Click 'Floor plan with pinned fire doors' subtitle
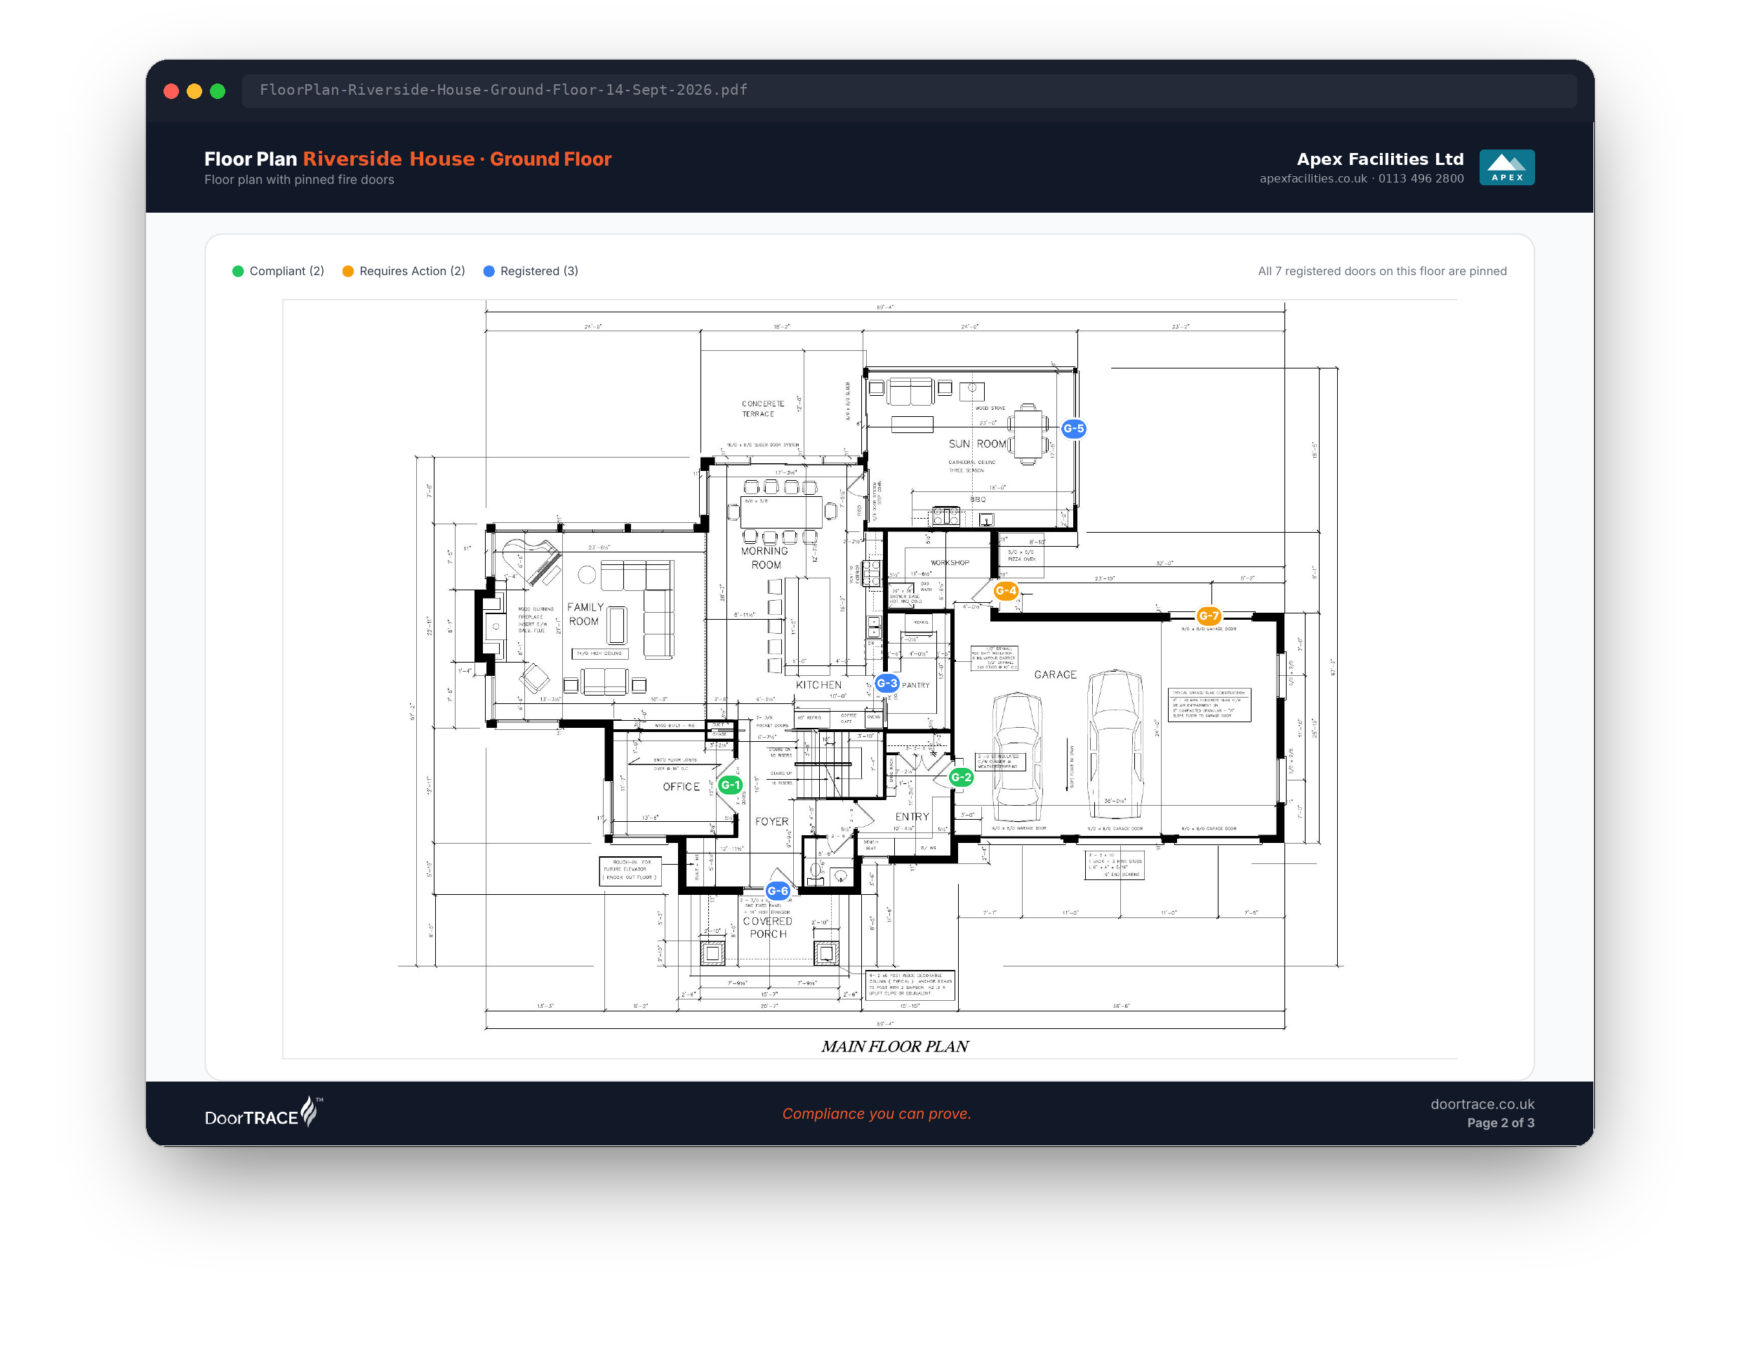Viewport: 1740px width, 1356px height. pyautogui.click(x=299, y=179)
